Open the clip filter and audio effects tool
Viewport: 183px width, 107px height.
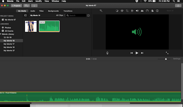pos(152,11)
